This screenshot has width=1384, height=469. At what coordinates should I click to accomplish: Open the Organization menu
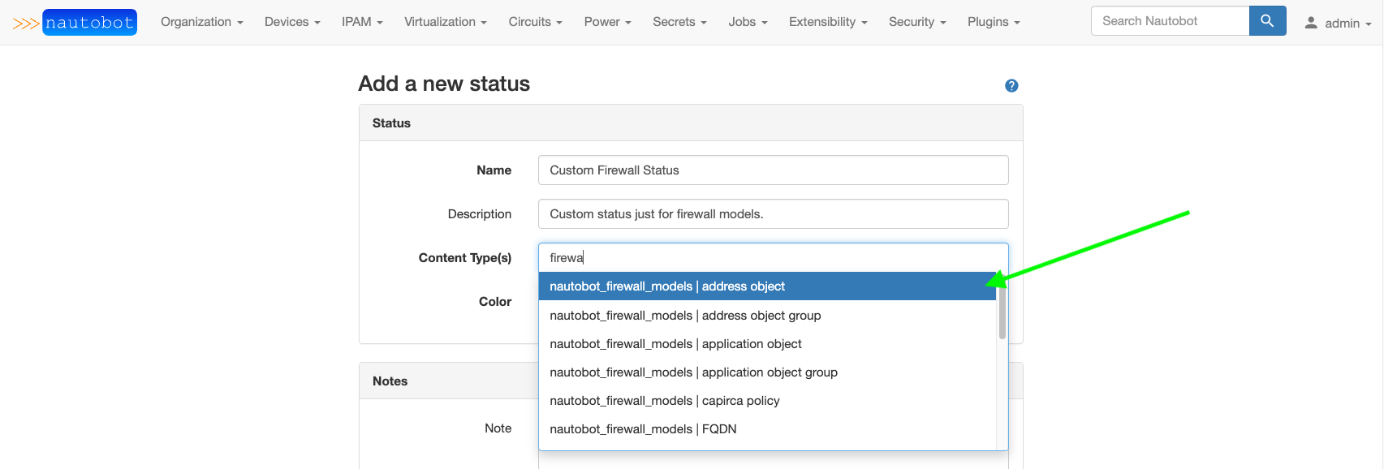pos(202,22)
